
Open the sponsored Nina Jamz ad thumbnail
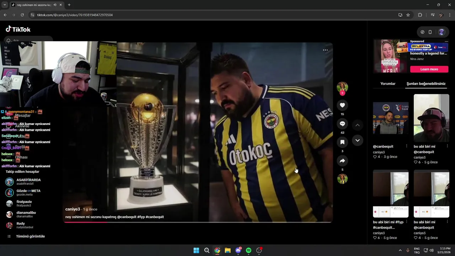[x=390, y=56]
